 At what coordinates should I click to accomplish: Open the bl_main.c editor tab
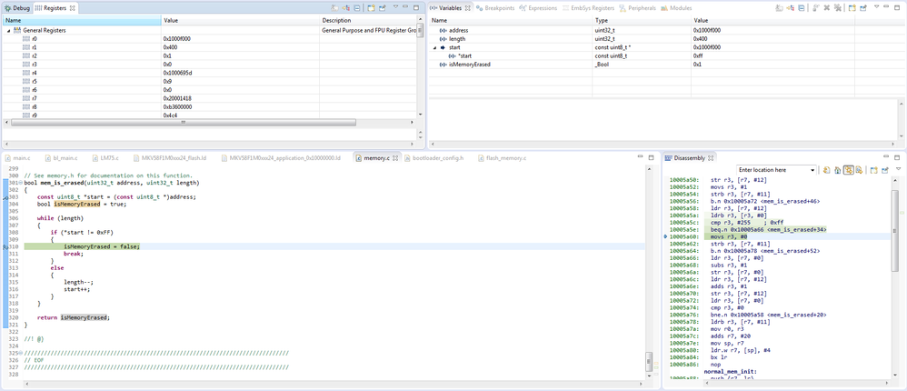(x=60, y=158)
